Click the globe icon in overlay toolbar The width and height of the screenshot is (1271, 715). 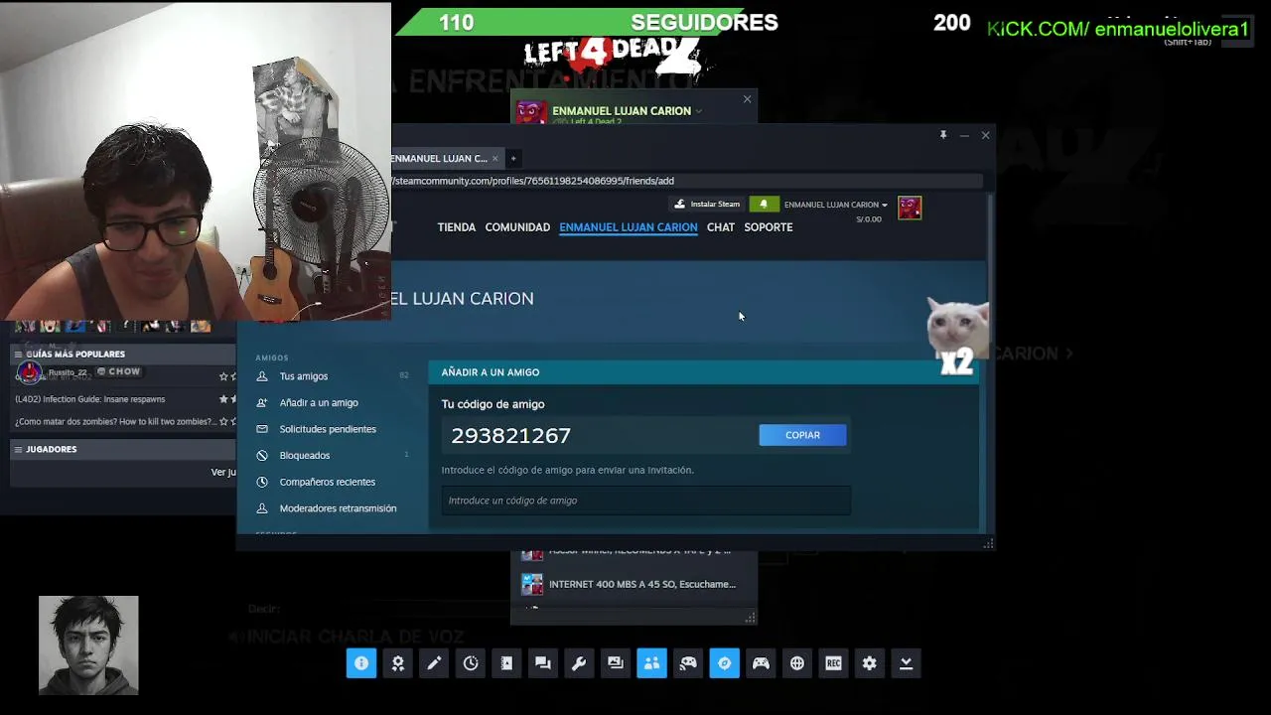tap(797, 663)
